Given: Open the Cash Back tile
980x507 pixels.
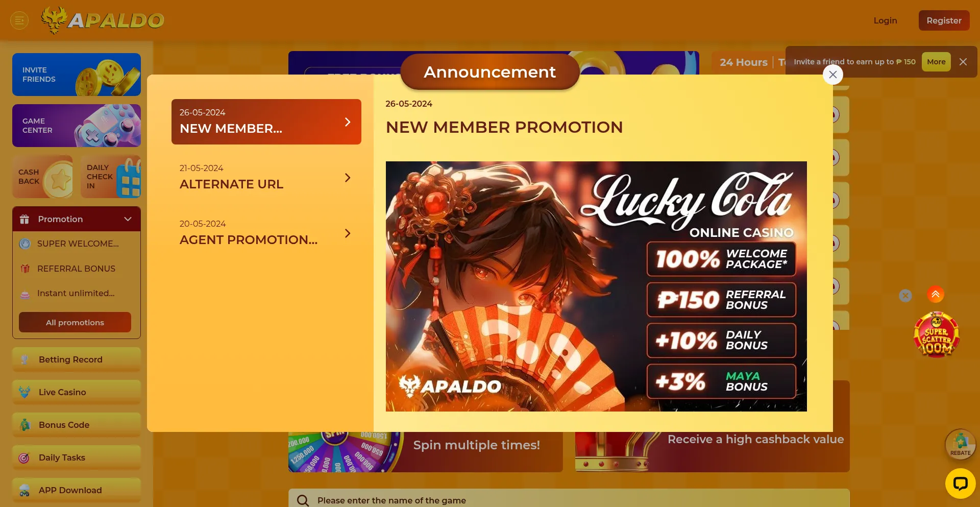Looking at the screenshot, I should (x=43, y=177).
